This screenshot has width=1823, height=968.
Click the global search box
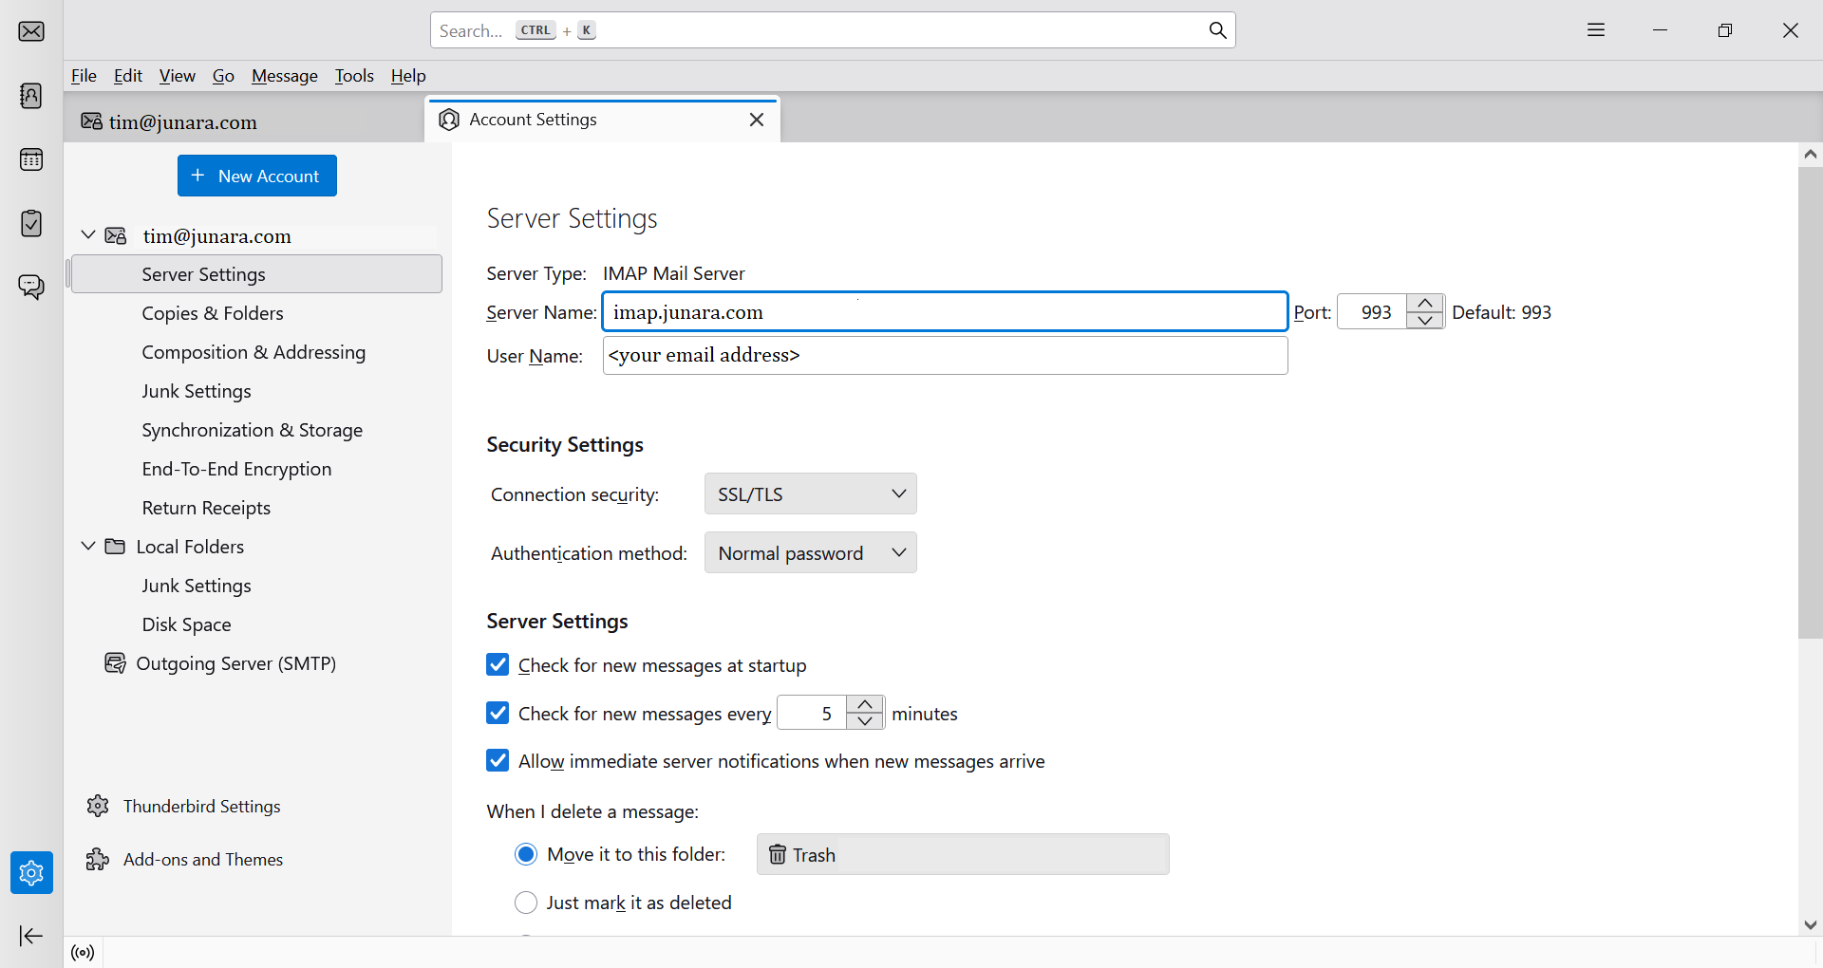pyautogui.click(x=833, y=30)
